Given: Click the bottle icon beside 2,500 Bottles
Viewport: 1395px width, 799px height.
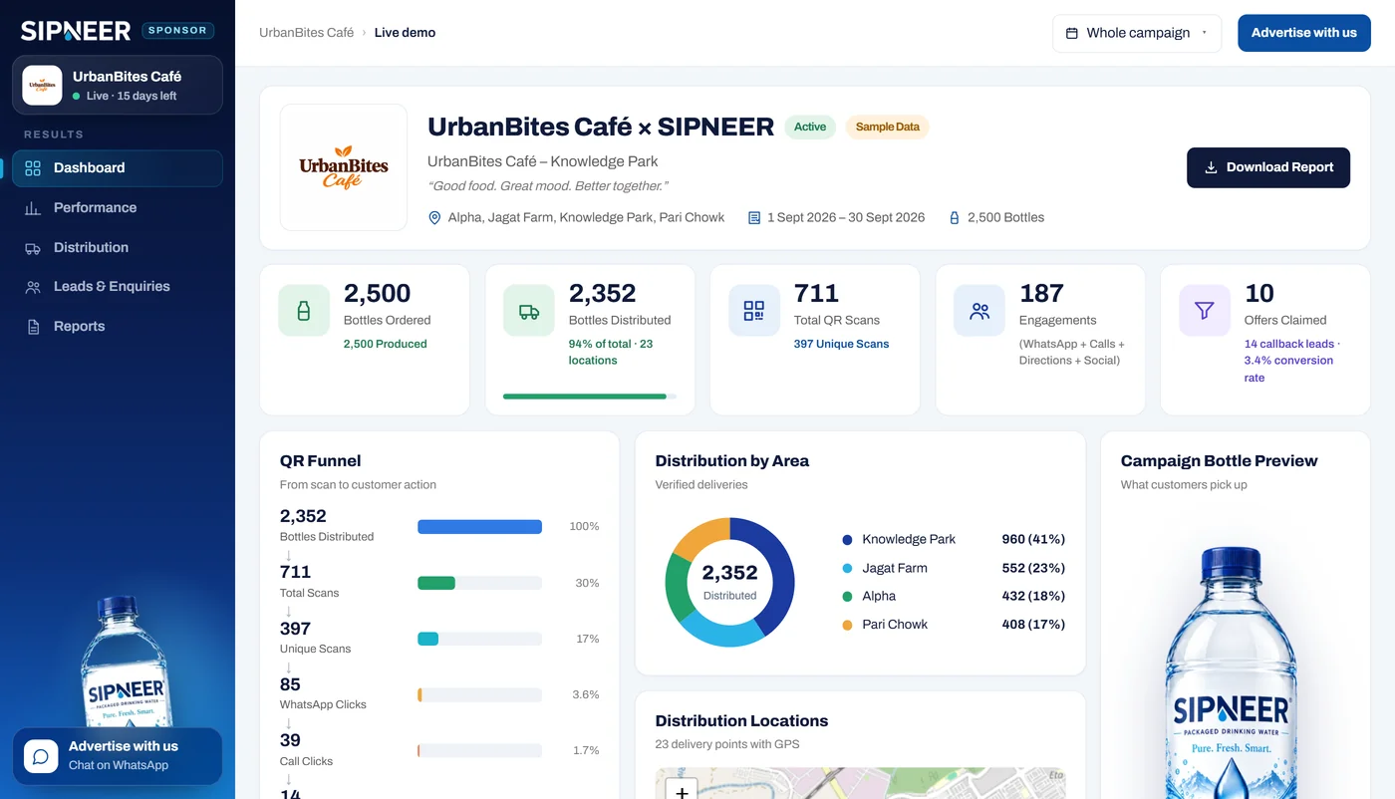Looking at the screenshot, I should coord(955,217).
